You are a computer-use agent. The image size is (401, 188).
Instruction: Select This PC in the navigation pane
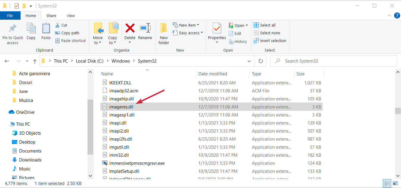click(20, 124)
